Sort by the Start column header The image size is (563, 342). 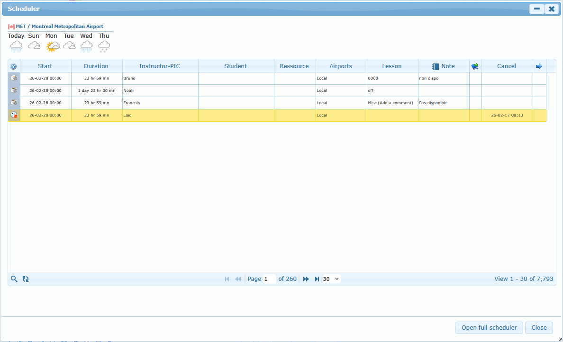coord(45,66)
